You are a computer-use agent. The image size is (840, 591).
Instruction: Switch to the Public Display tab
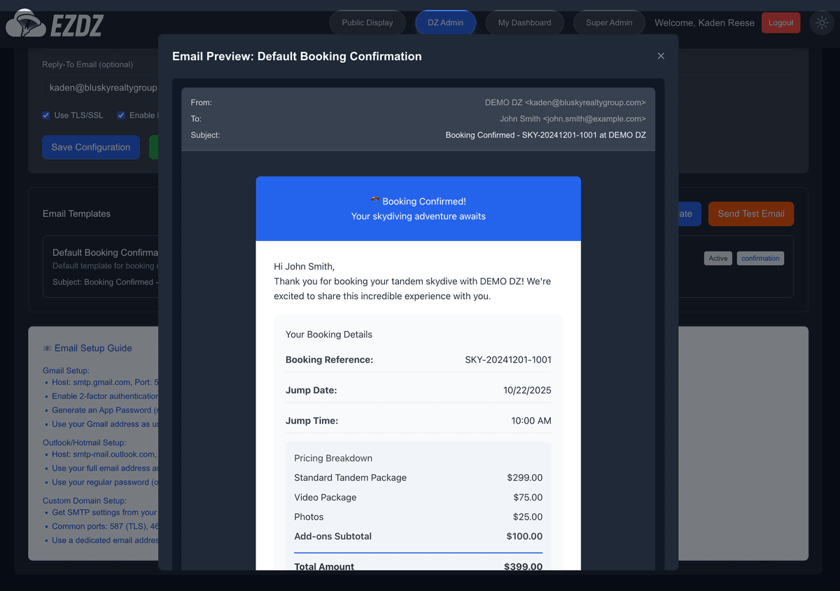pyautogui.click(x=367, y=22)
